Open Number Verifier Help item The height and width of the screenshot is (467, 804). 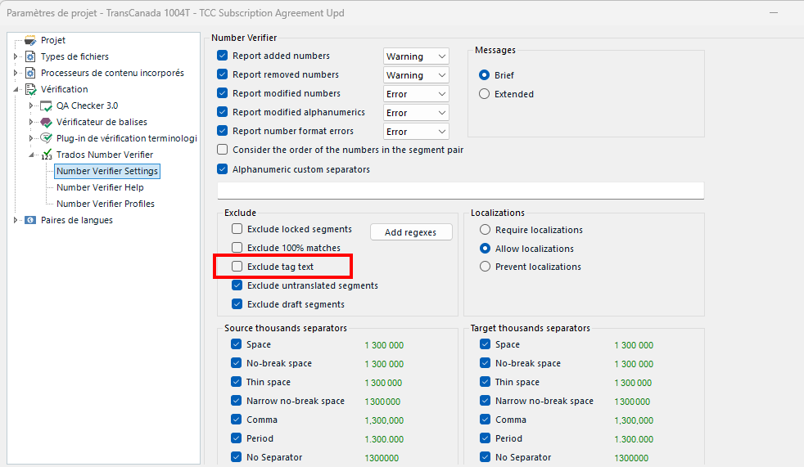coord(100,187)
